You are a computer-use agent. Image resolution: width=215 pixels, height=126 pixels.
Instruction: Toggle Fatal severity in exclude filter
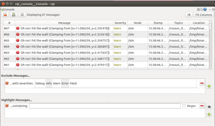coord(73,83)
